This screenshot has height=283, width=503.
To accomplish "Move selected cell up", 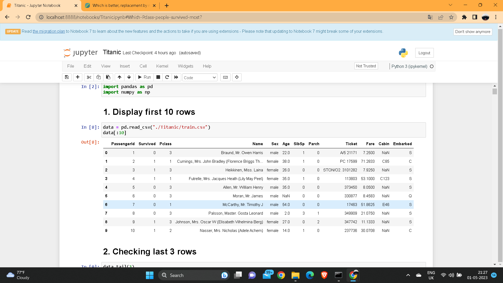I will click(x=119, y=77).
